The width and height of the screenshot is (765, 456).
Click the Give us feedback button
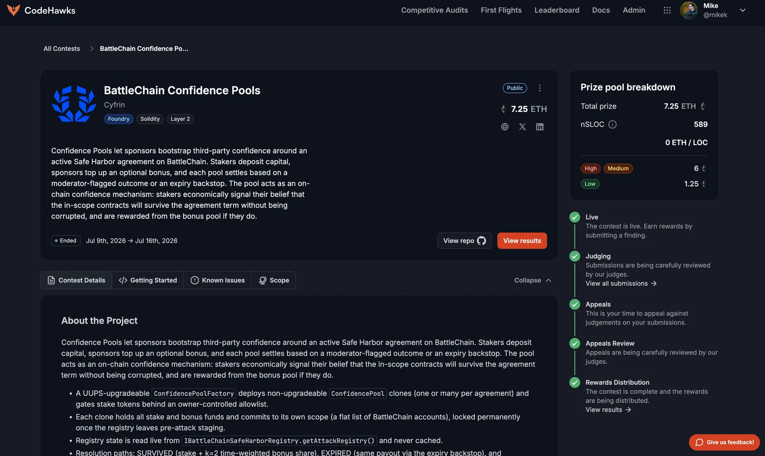[x=724, y=442]
